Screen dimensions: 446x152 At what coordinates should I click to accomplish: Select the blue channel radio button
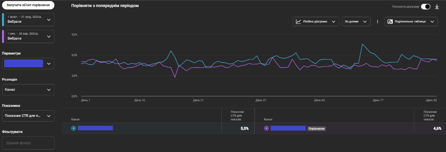(73, 128)
